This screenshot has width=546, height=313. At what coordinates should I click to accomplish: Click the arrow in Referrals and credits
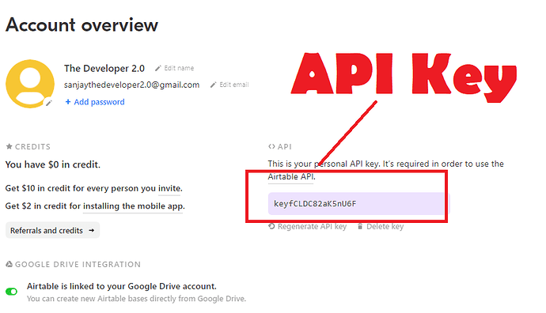coord(92,230)
